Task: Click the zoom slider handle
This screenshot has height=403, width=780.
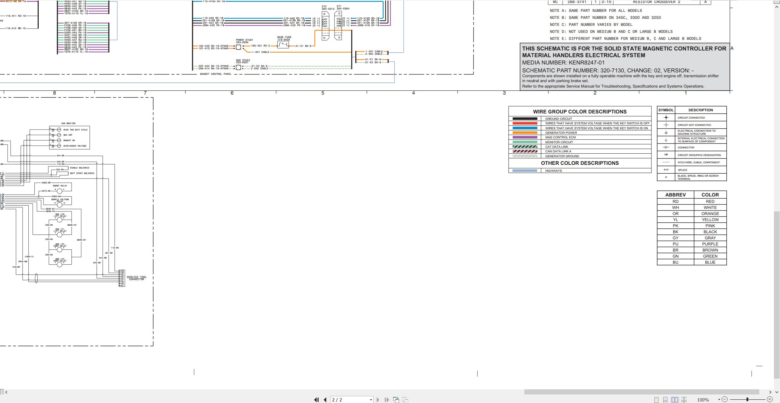Action: 747,399
